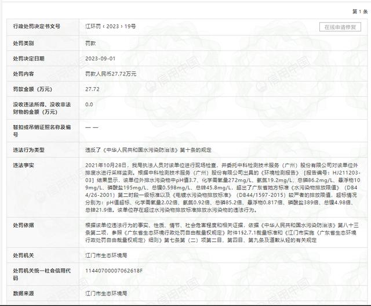Select the 处罚机关统一社会信用代码 label

[42, 274]
